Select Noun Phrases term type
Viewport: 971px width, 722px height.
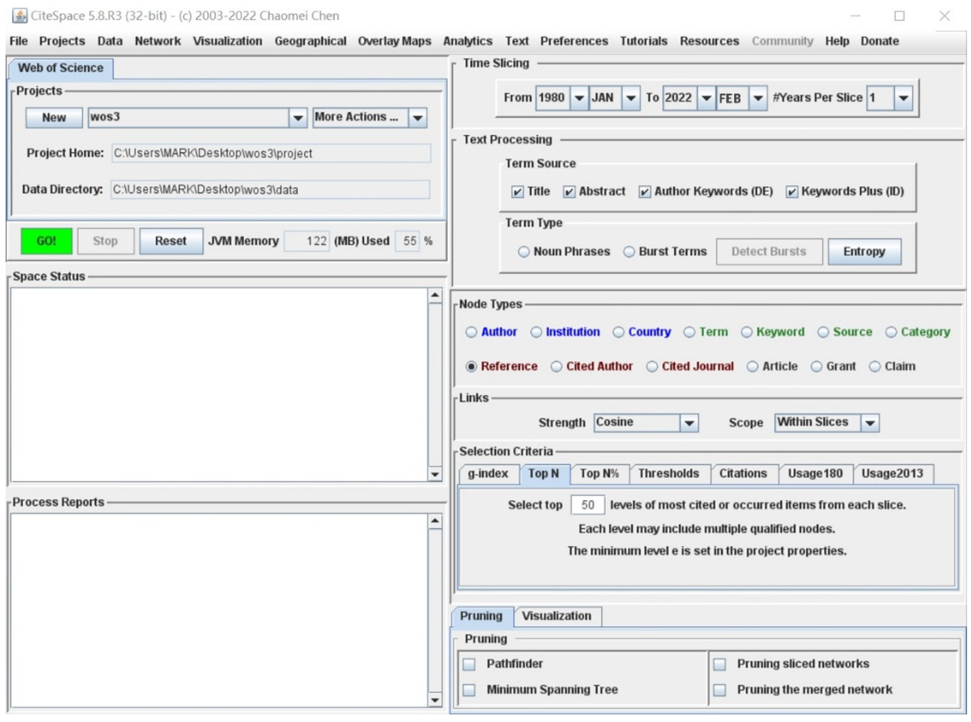coord(524,252)
